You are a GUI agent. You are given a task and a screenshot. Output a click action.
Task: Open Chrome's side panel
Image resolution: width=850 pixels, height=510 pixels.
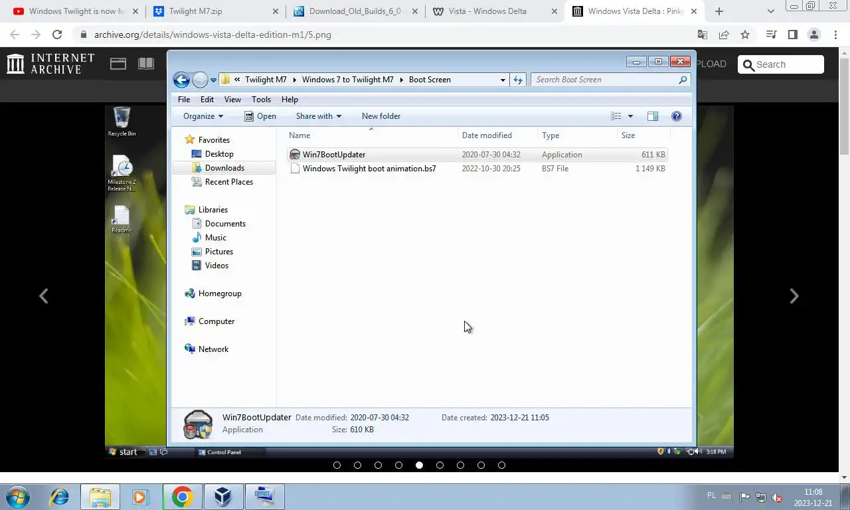(792, 35)
